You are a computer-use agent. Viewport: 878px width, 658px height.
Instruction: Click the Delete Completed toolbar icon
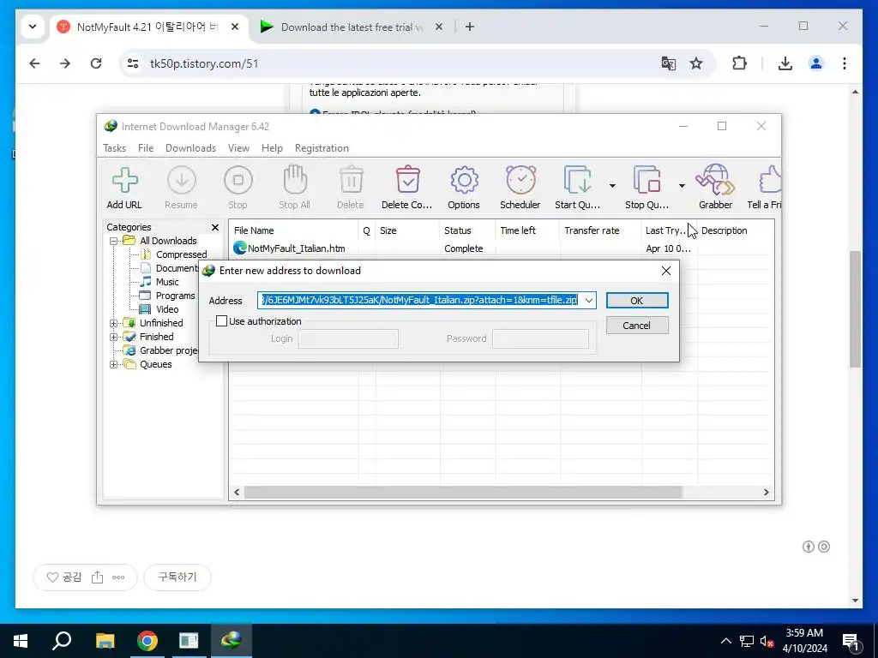(x=407, y=188)
